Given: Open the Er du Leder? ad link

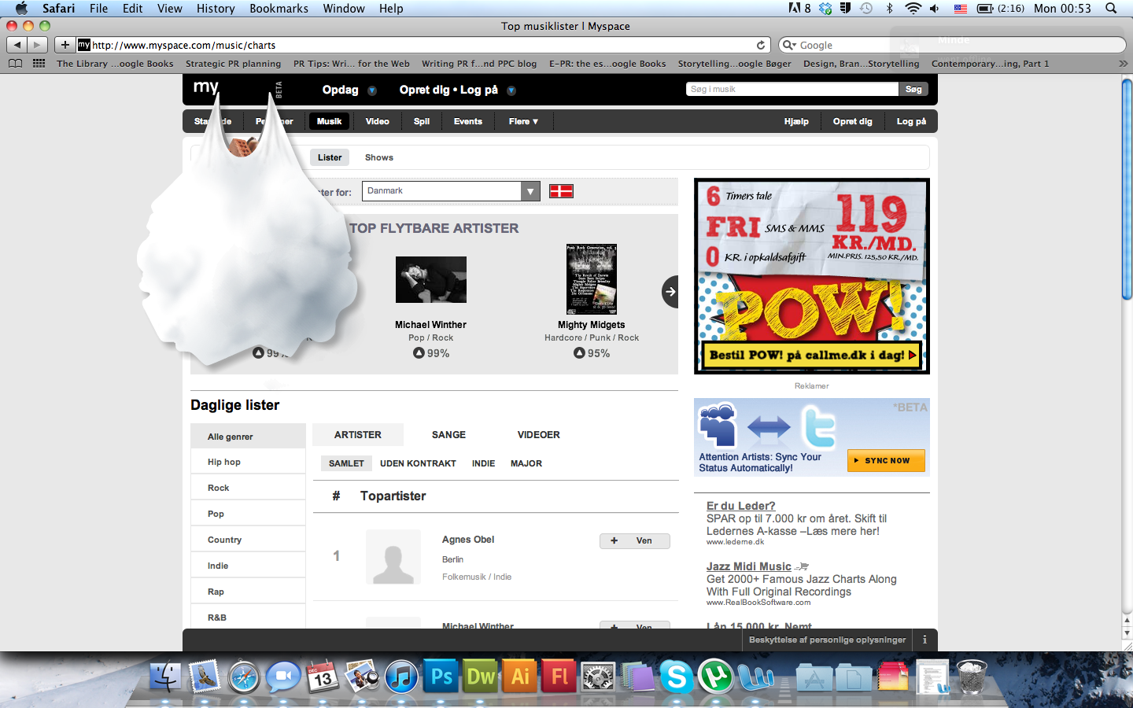Looking at the screenshot, I should click(740, 506).
